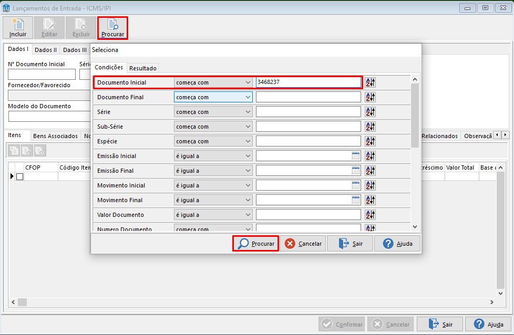Click sort icon for Valor Documento row
The width and height of the screenshot is (514, 335).
[370, 215]
